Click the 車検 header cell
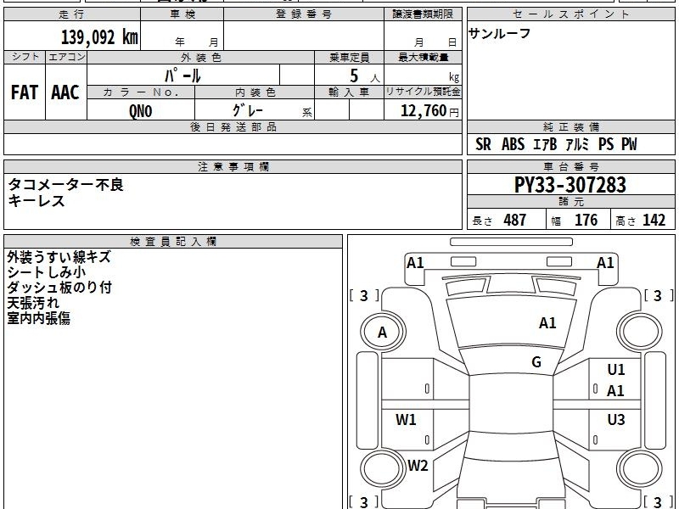 pos(182,14)
